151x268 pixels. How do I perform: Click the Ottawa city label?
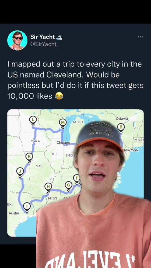coord(122,119)
